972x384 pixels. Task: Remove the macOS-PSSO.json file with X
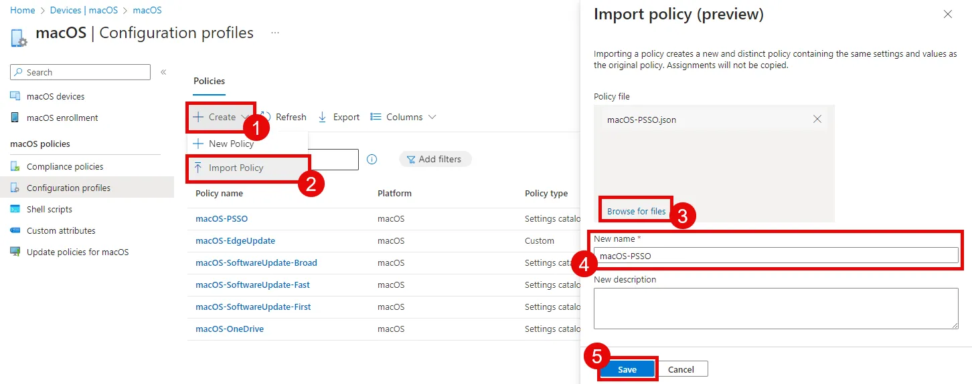[817, 120]
